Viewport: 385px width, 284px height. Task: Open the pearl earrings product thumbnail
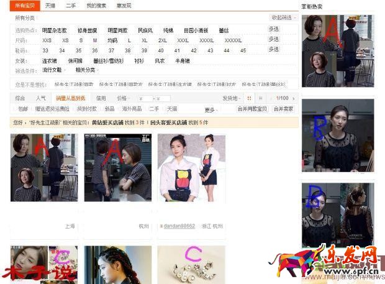click(191, 265)
